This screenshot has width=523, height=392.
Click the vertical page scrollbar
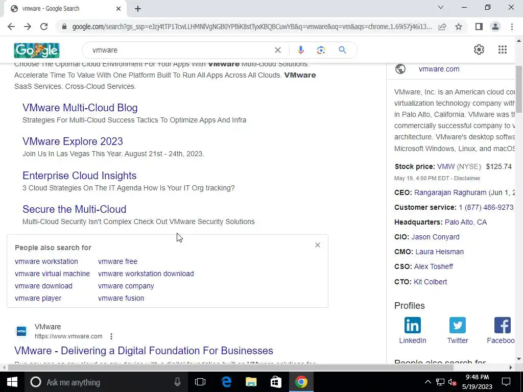click(519, 89)
